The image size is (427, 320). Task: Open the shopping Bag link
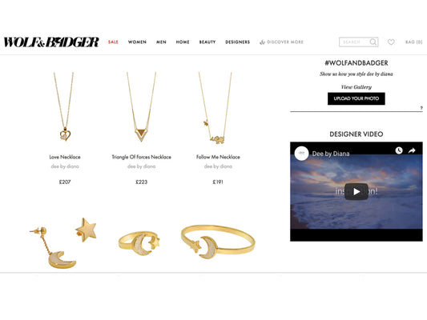coord(414,42)
